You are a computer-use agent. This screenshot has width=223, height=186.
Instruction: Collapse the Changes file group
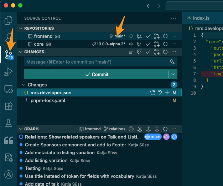tap(24, 85)
